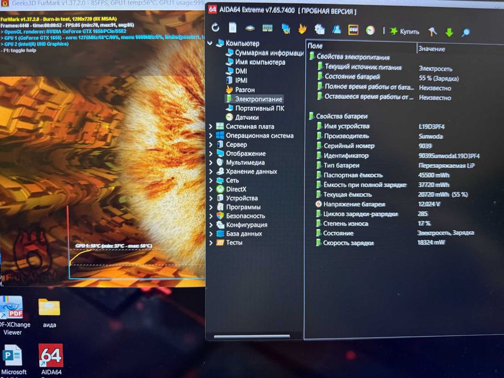The image size is (504, 378).
Task: Open the Report page icon in AIDA64 toolbar
Action: click(233, 28)
